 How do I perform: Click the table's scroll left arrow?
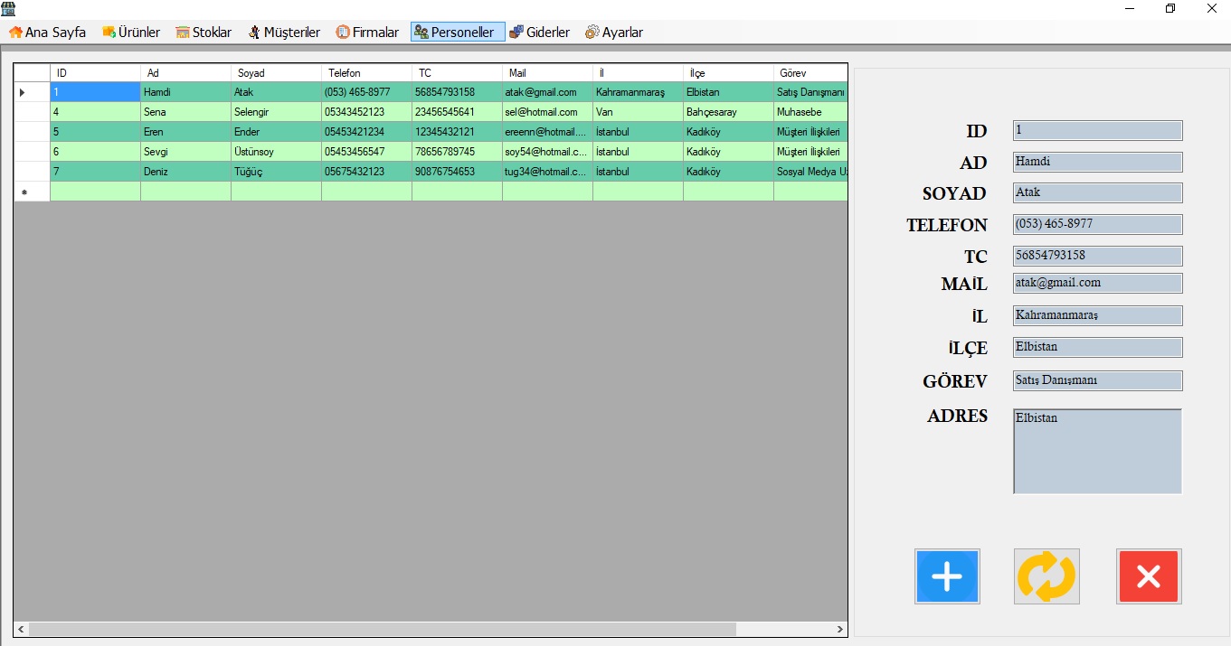(22, 629)
